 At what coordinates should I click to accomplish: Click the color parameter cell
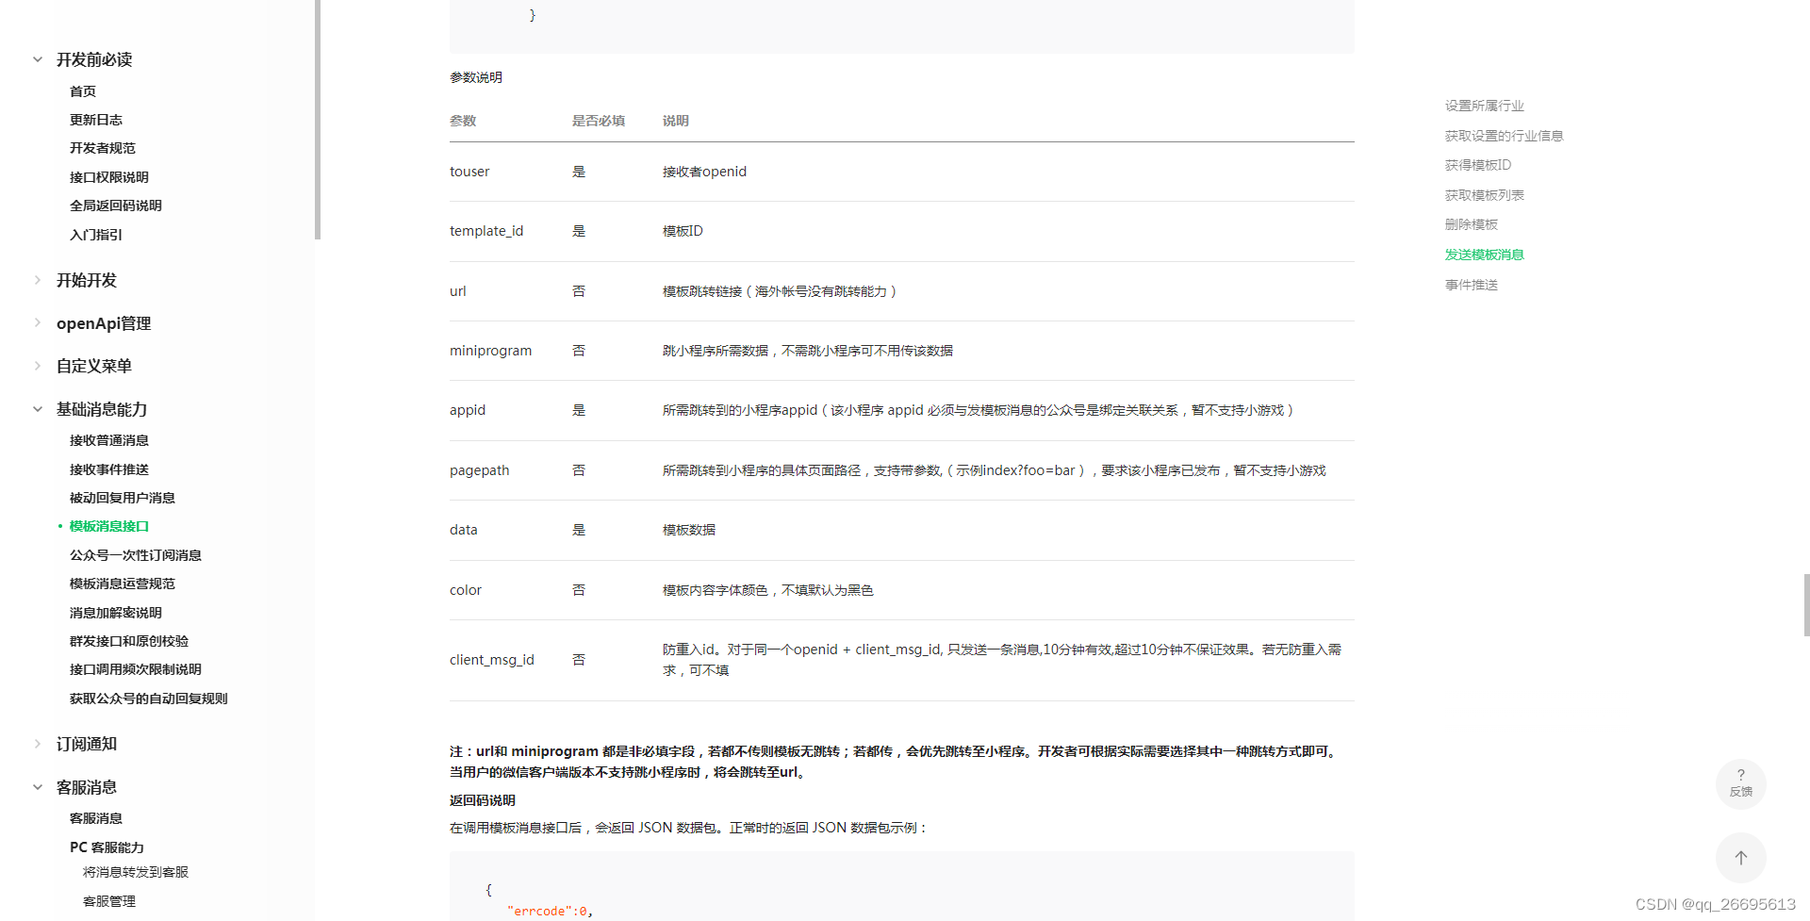pos(466,590)
